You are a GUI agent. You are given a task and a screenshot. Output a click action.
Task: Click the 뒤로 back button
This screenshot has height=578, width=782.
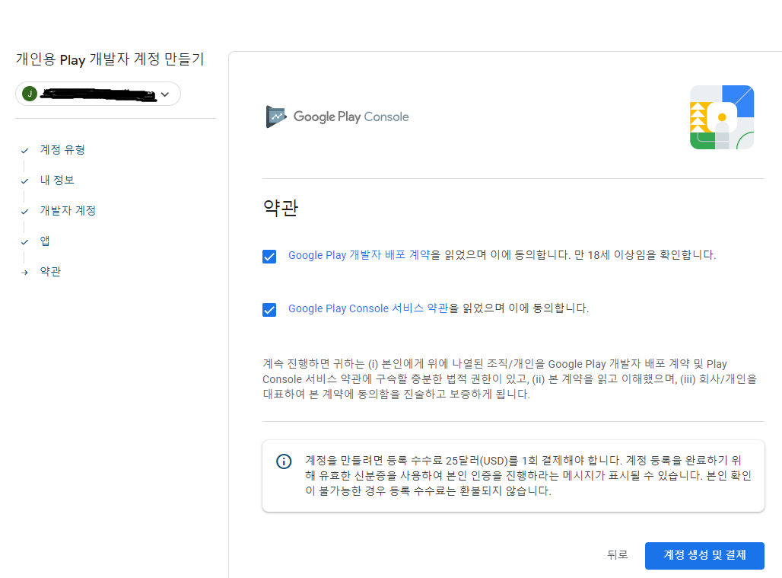618,555
